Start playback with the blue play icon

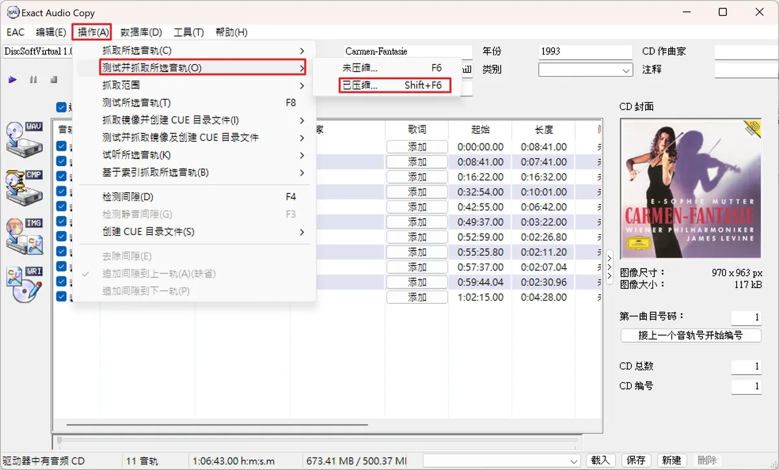(x=12, y=80)
